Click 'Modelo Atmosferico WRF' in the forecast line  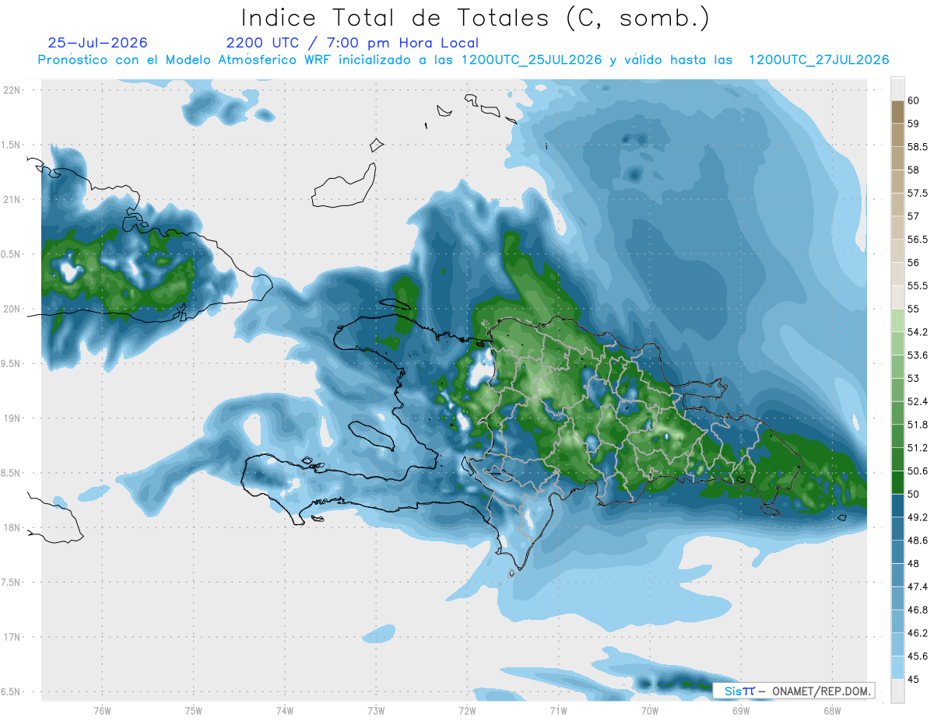click(248, 60)
